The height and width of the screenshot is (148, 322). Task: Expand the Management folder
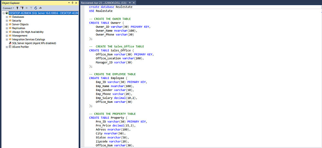tap(7, 35)
